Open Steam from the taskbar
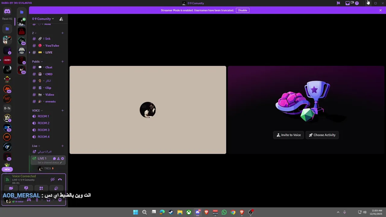 171,212
